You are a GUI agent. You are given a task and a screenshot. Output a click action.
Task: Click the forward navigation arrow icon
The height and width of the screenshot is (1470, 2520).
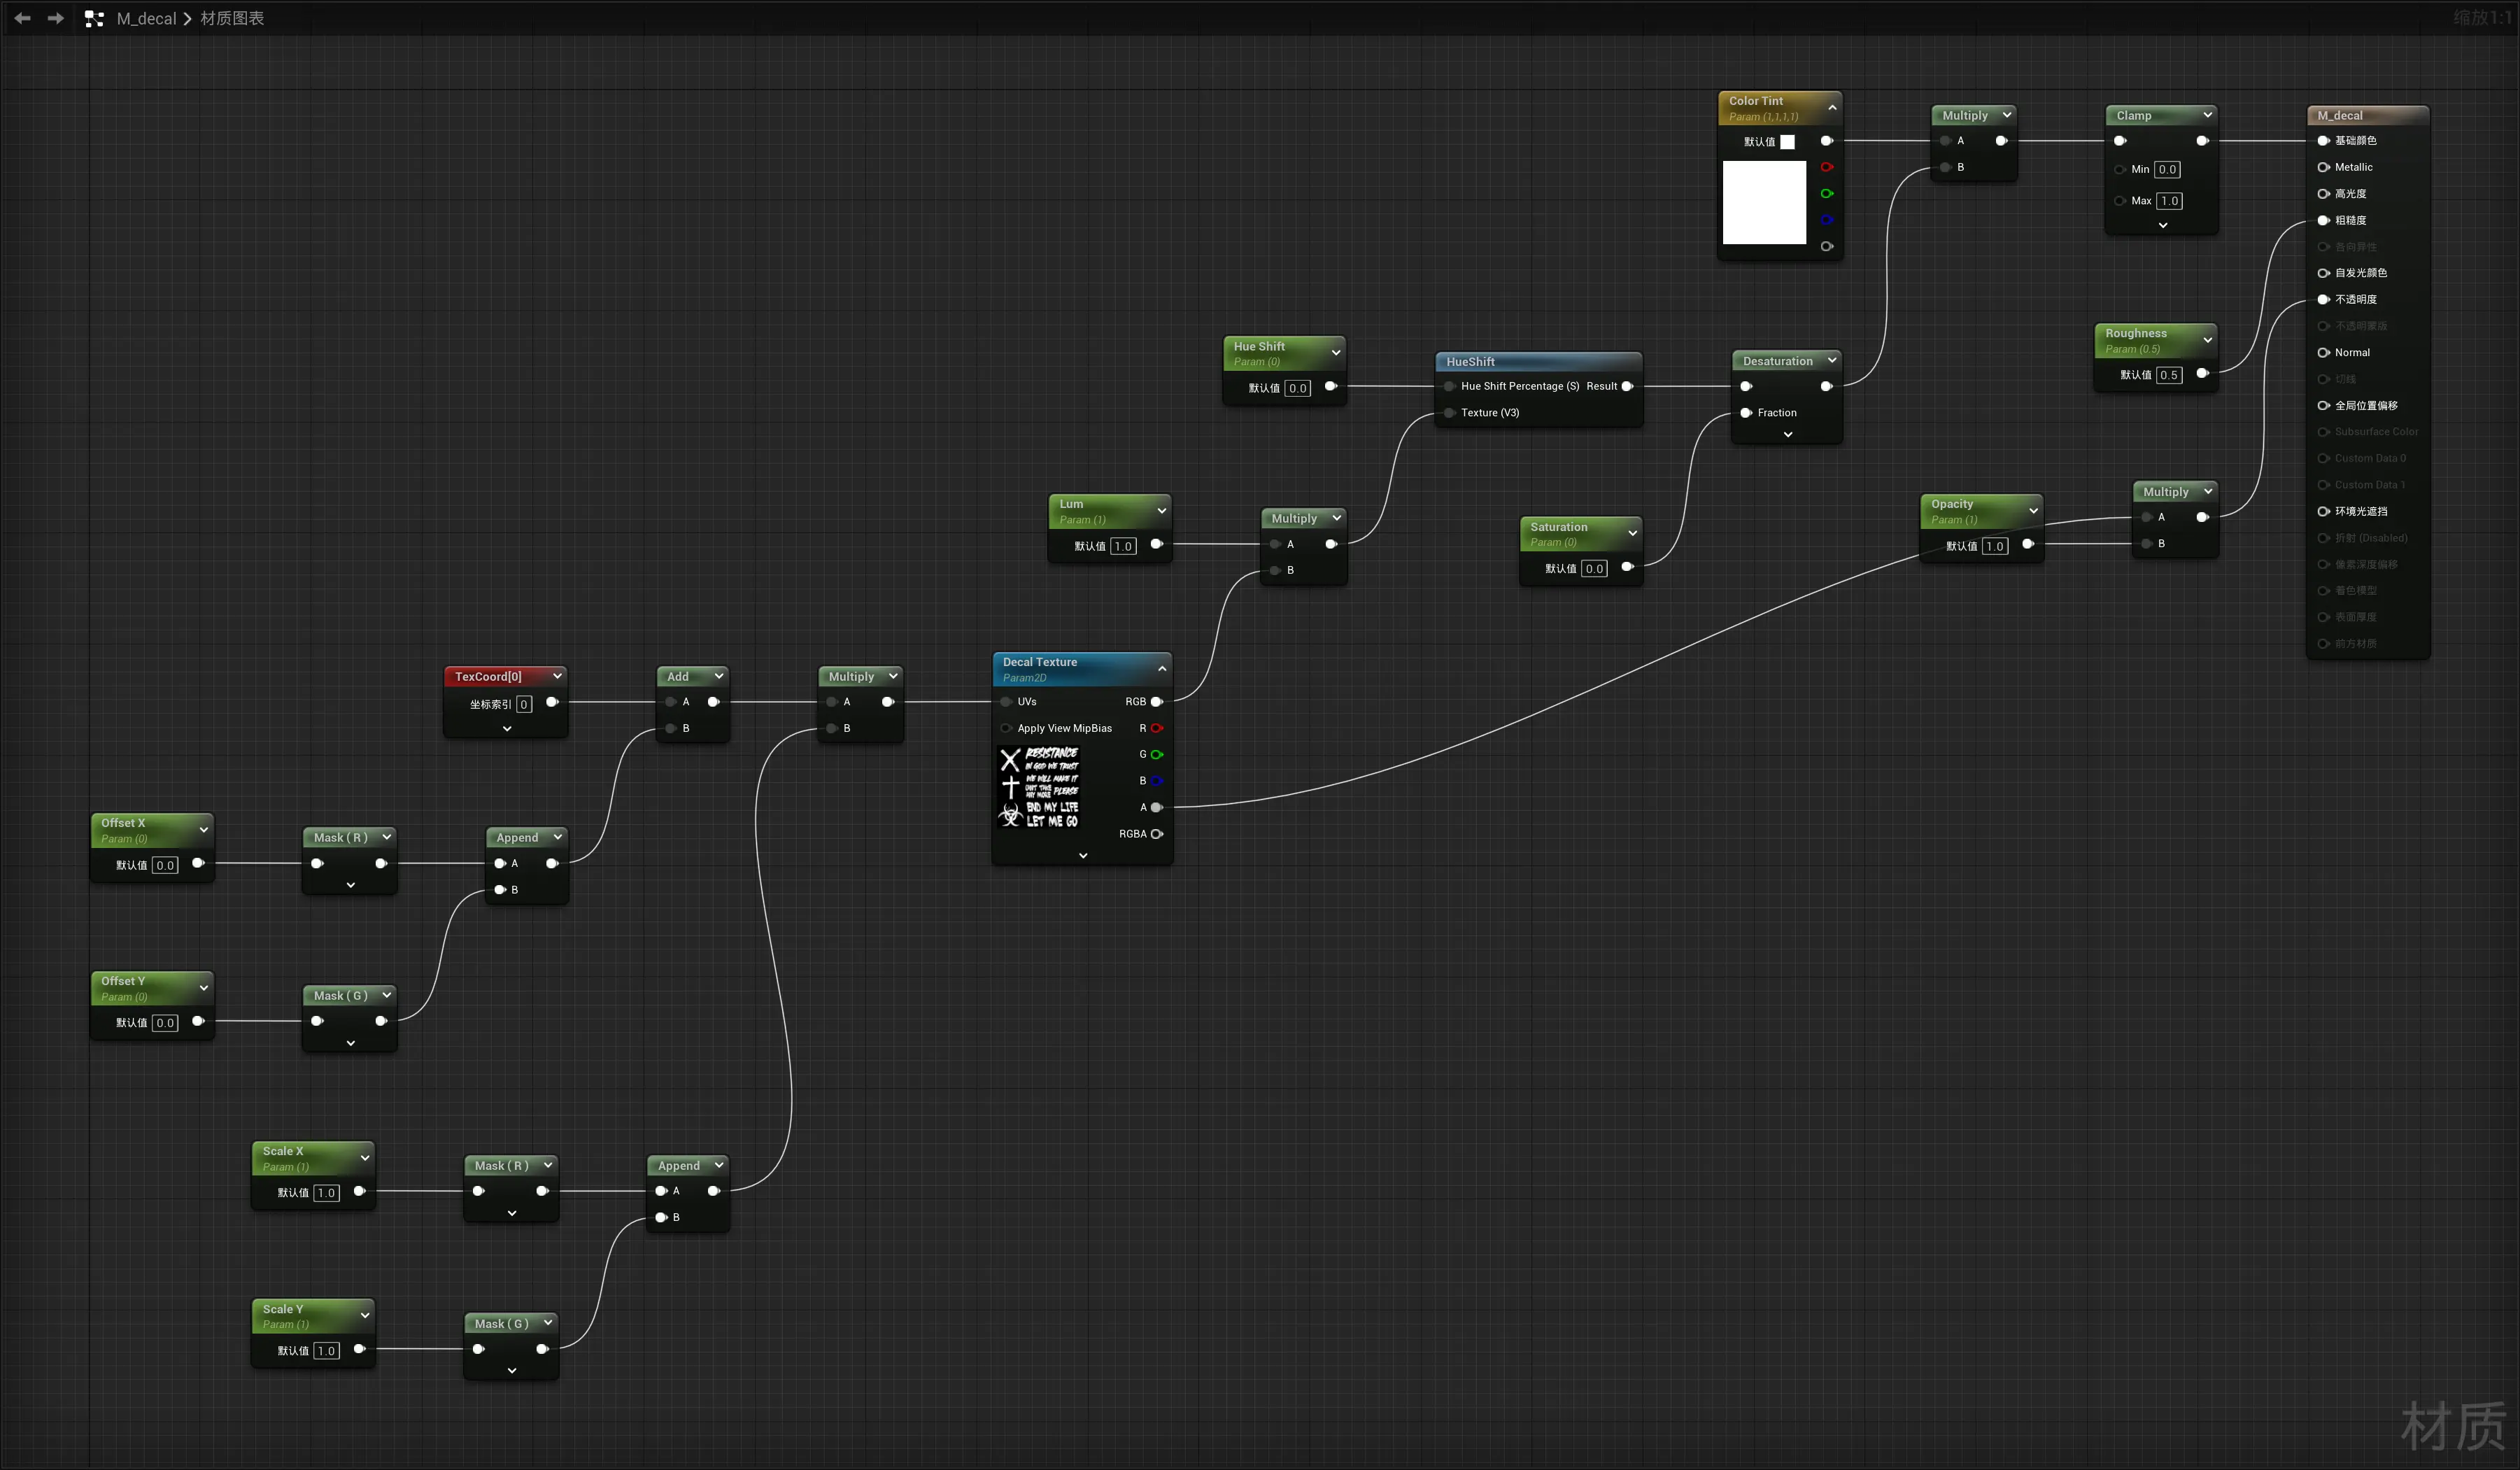click(x=55, y=18)
